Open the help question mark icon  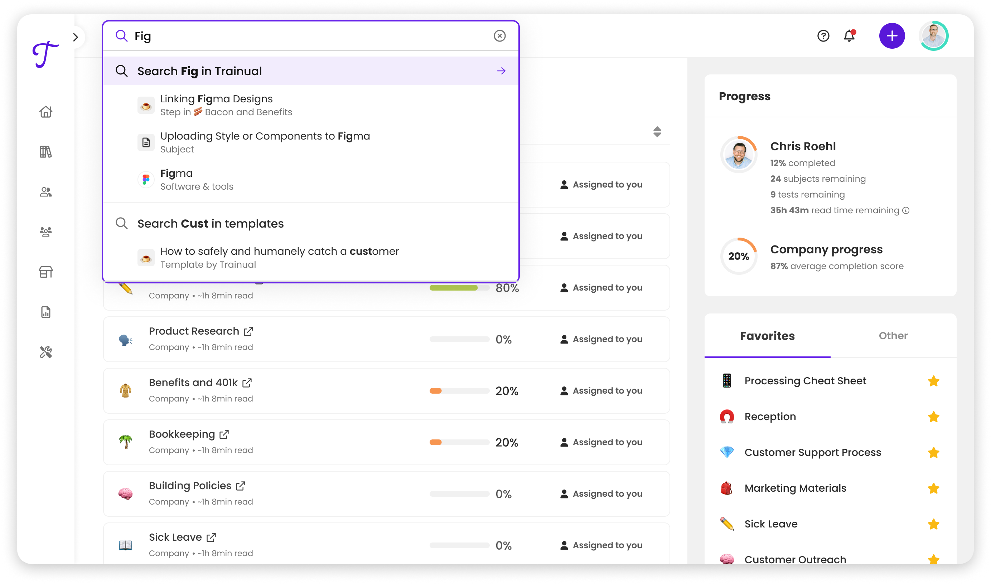click(823, 36)
